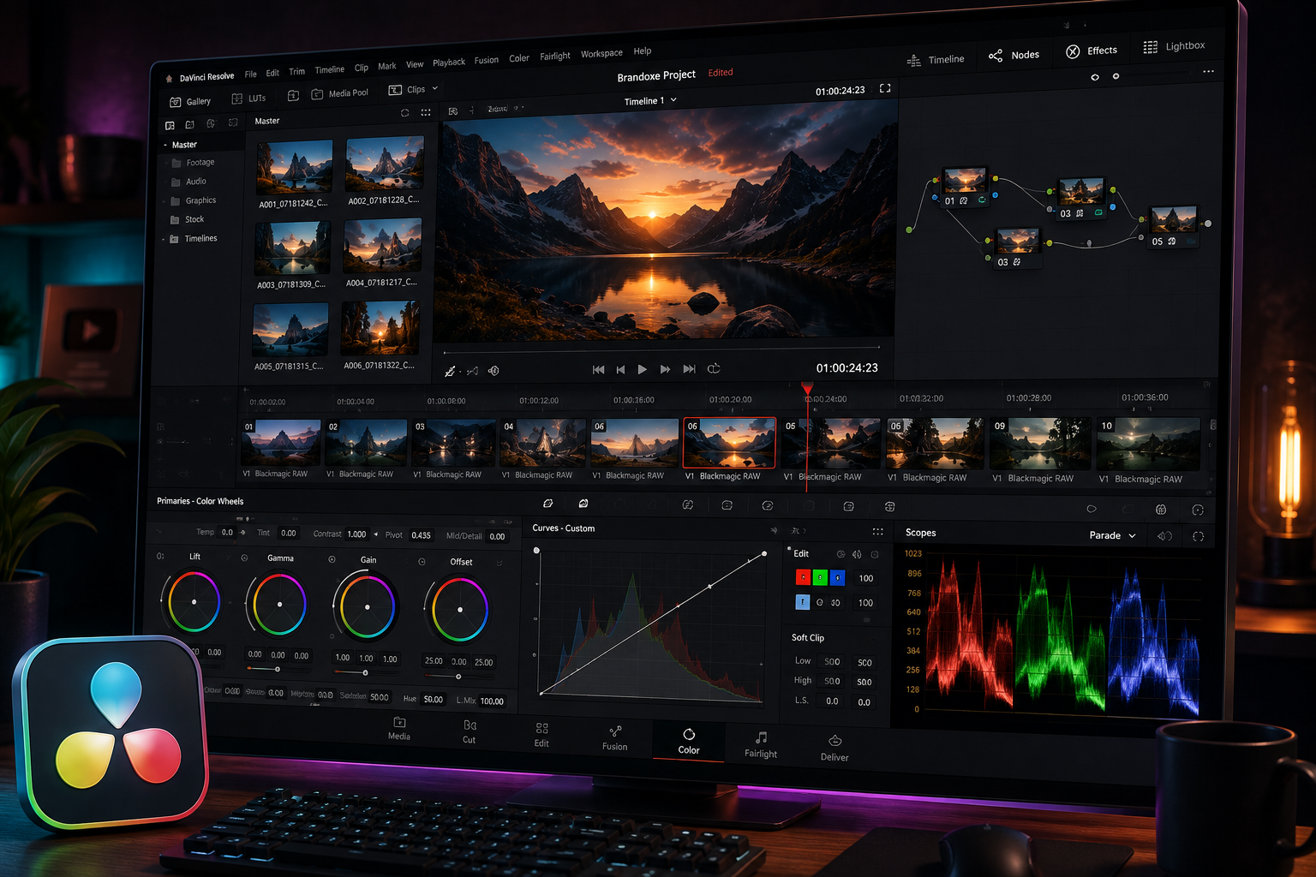The height and width of the screenshot is (877, 1316).
Task: Show the Media Pool panel
Action: click(339, 93)
